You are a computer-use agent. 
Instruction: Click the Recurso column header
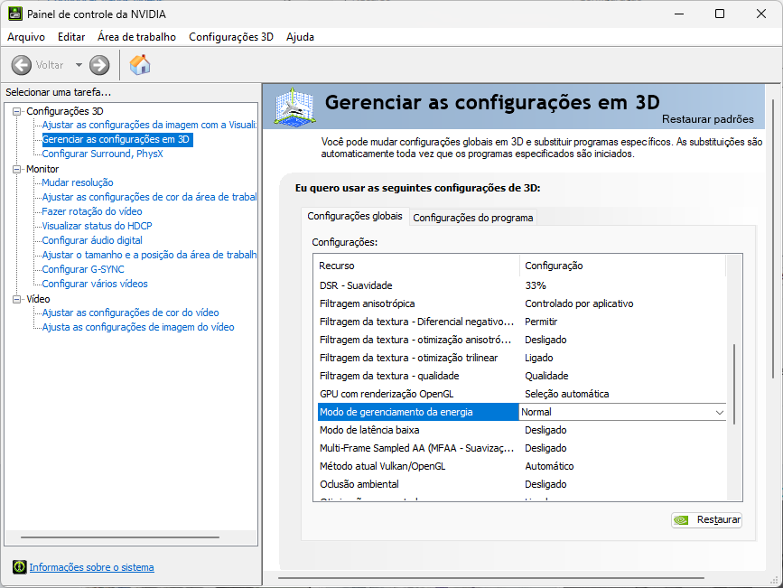417,266
